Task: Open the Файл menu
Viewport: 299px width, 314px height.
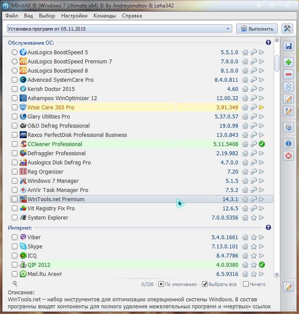Action: (x=12, y=16)
